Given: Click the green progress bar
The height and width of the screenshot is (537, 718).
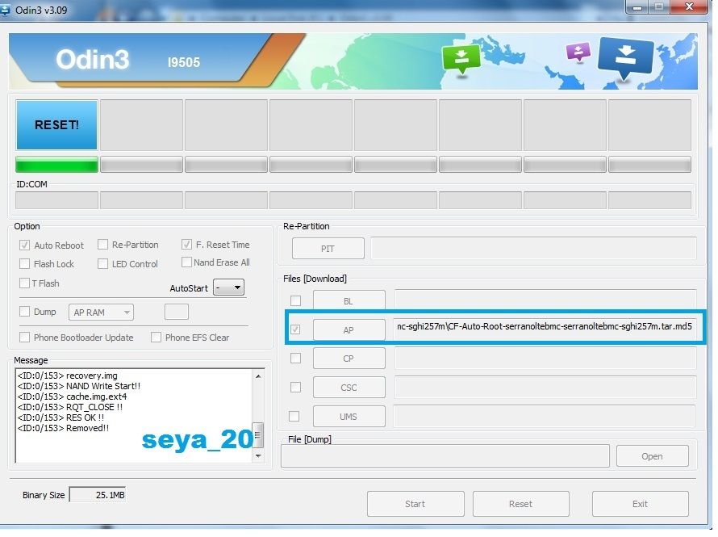Looking at the screenshot, I should click(x=56, y=165).
